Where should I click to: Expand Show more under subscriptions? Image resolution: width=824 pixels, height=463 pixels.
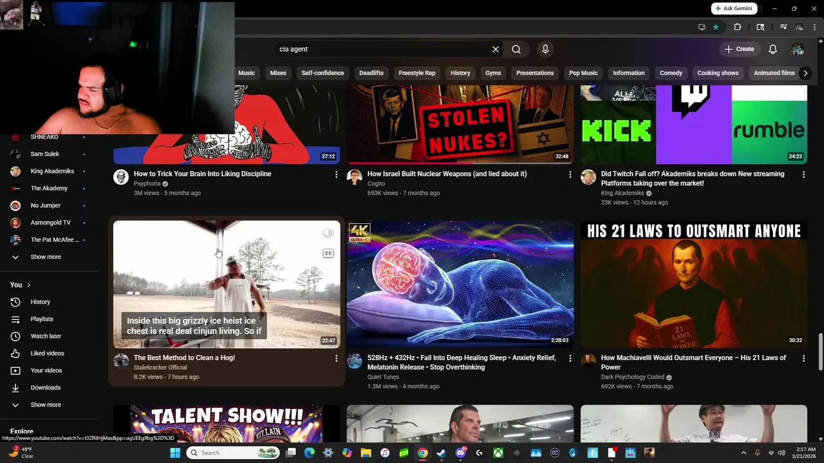[x=50, y=257]
